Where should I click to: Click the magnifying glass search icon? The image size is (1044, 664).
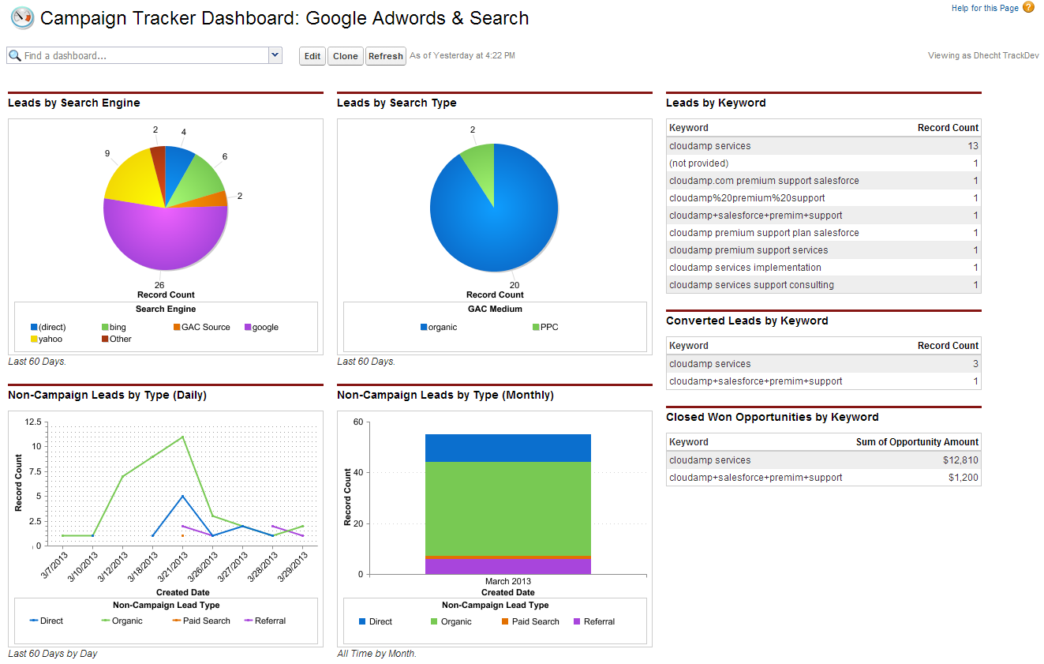[17, 55]
